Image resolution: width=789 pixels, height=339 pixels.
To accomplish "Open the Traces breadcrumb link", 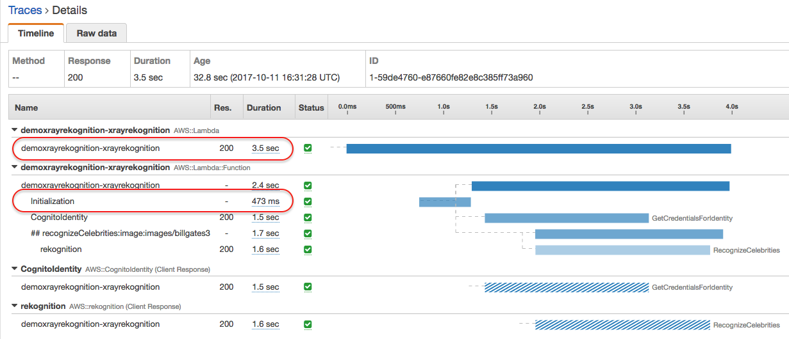I will [x=25, y=10].
